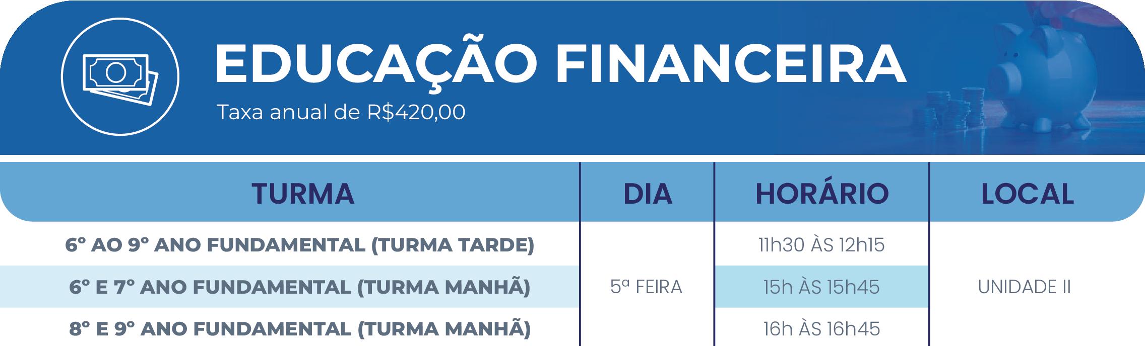Click the highlighted 15h ÀS 15h45 time slot
The width and height of the screenshot is (1145, 346).
click(821, 287)
